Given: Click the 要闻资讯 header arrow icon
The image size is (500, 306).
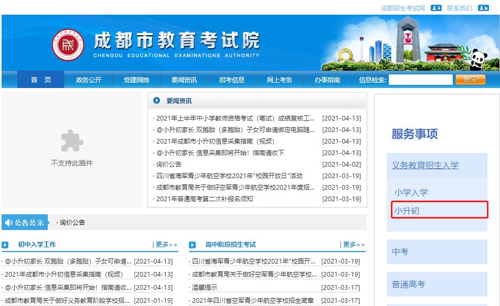Looking at the screenshot, I should coord(156,101).
